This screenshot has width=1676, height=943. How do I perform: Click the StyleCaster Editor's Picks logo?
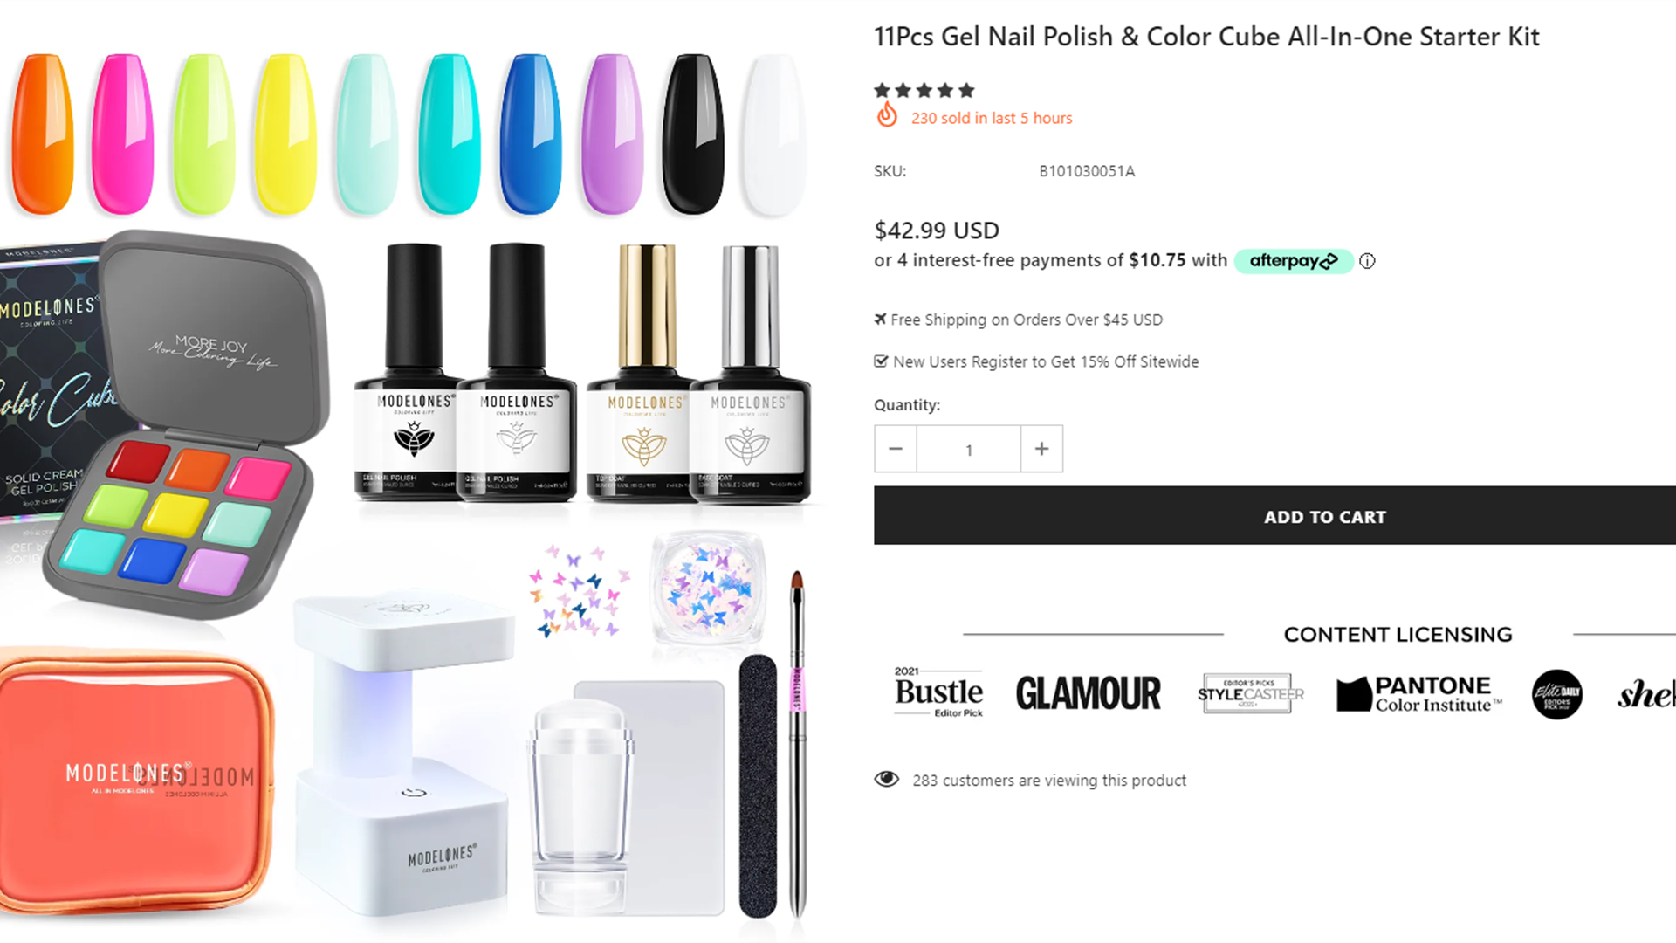(x=1250, y=694)
